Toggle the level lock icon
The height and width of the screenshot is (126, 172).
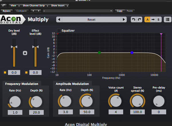click(25, 53)
